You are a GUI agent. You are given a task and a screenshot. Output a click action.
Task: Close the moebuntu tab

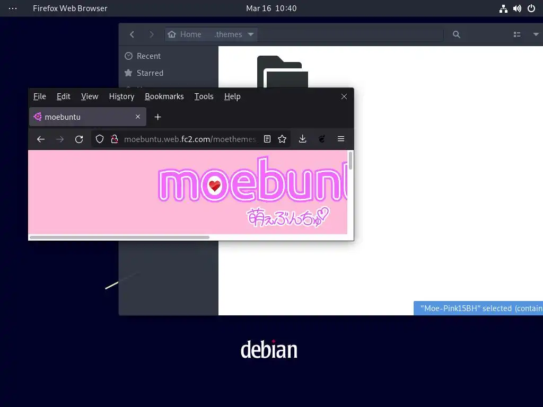pyautogui.click(x=138, y=117)
